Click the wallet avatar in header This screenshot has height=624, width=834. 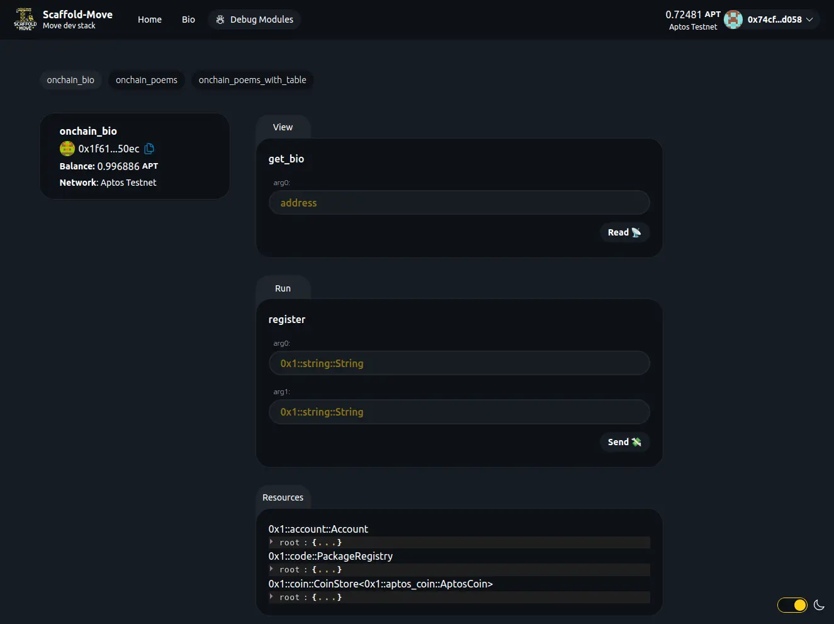733,20
